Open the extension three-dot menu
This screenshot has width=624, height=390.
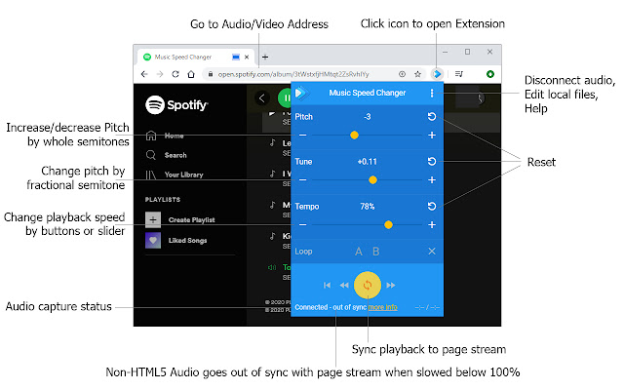tap(432, 94)
